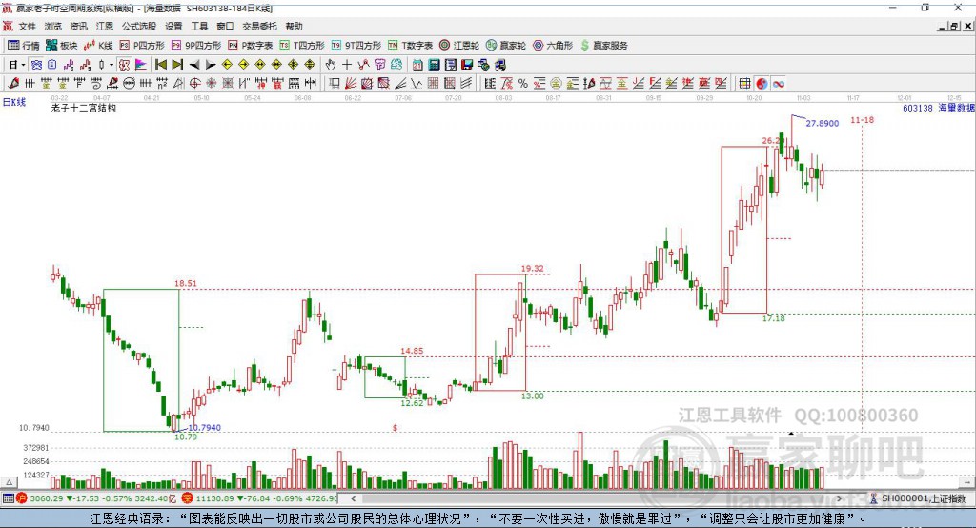
Task: Open the 帮助 menu
Action: pos(294,26)
